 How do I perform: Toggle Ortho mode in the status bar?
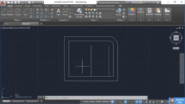pyautogui.click(x=122, y=101)
